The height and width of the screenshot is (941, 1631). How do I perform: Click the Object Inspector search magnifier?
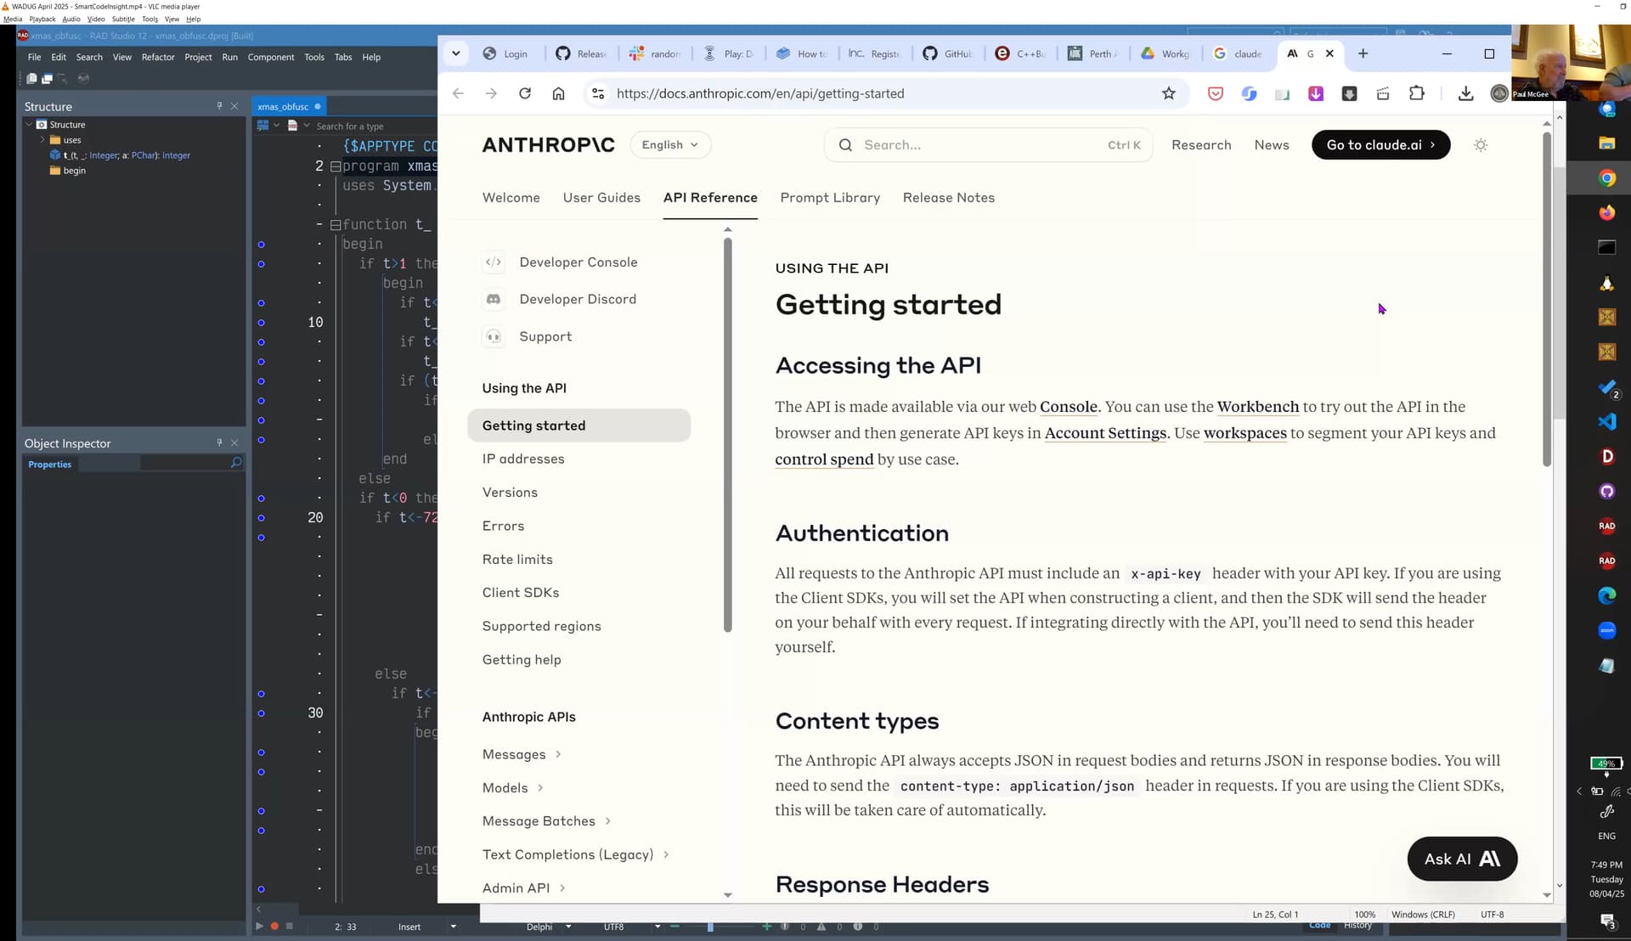tap(236, 463)
